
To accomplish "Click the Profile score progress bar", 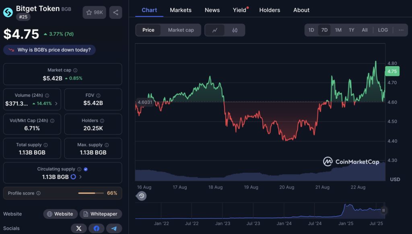I will coord(91,193).
